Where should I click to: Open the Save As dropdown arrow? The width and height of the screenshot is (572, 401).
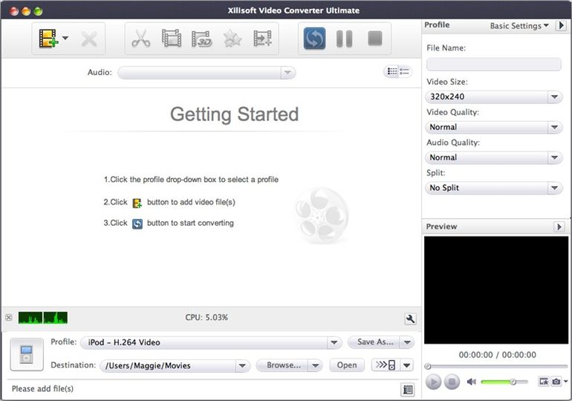[407, 342]
